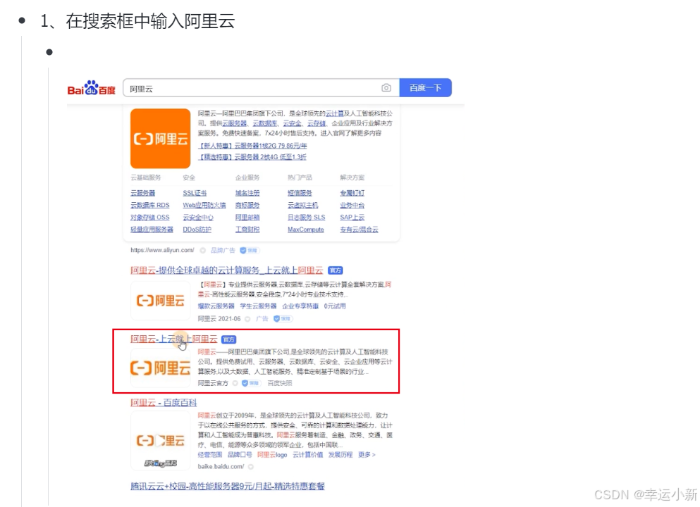Open result 阿里云 - 百度百科
Image resolution: width=700 pixels, height=507 pixels.
[x=164, y=403]
